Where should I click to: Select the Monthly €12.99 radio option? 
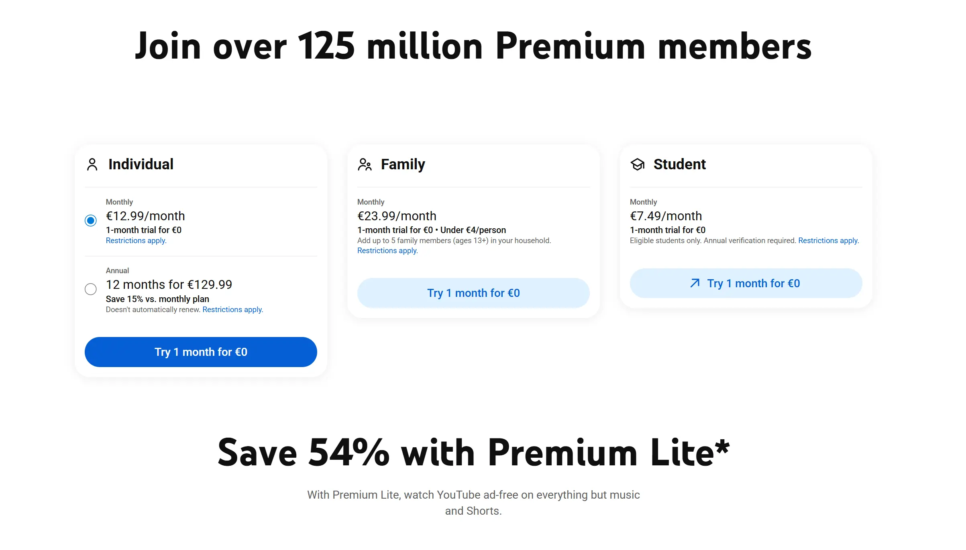pos(91,221)
